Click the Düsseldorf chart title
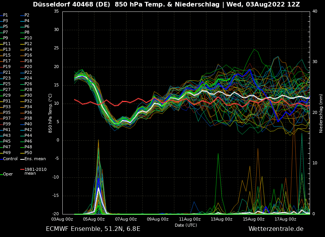The width and height of the screenshot is (325, 237). point(166,5)
